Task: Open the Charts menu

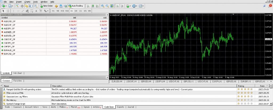Action: [27, 2]
